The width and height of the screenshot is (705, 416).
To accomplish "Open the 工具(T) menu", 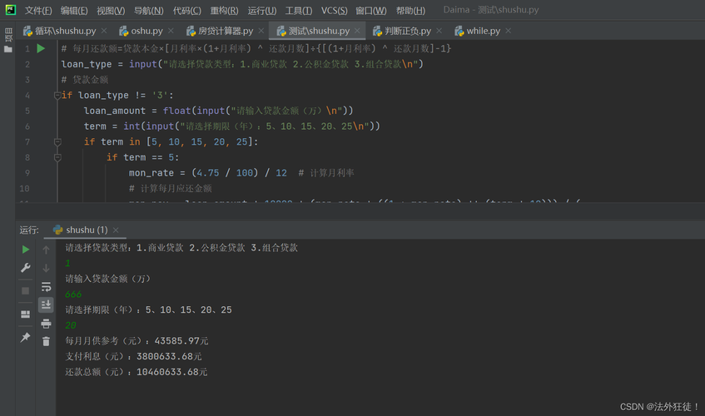I will [x=299, y=10].
